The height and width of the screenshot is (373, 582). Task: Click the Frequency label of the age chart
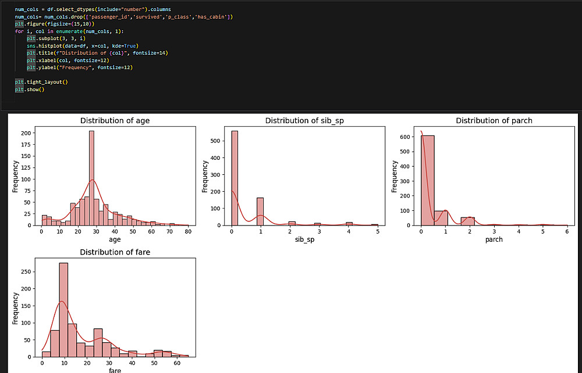[x=15, y=176]
